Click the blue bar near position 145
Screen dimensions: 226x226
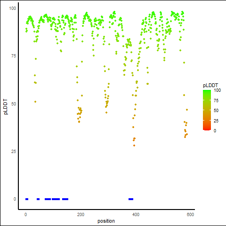pos(65,199)
